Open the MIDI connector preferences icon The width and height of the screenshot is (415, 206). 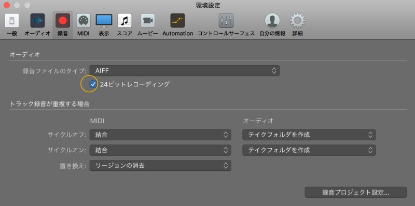[x=84, y=21]
